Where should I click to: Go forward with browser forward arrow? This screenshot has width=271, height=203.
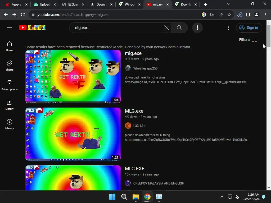14,15
